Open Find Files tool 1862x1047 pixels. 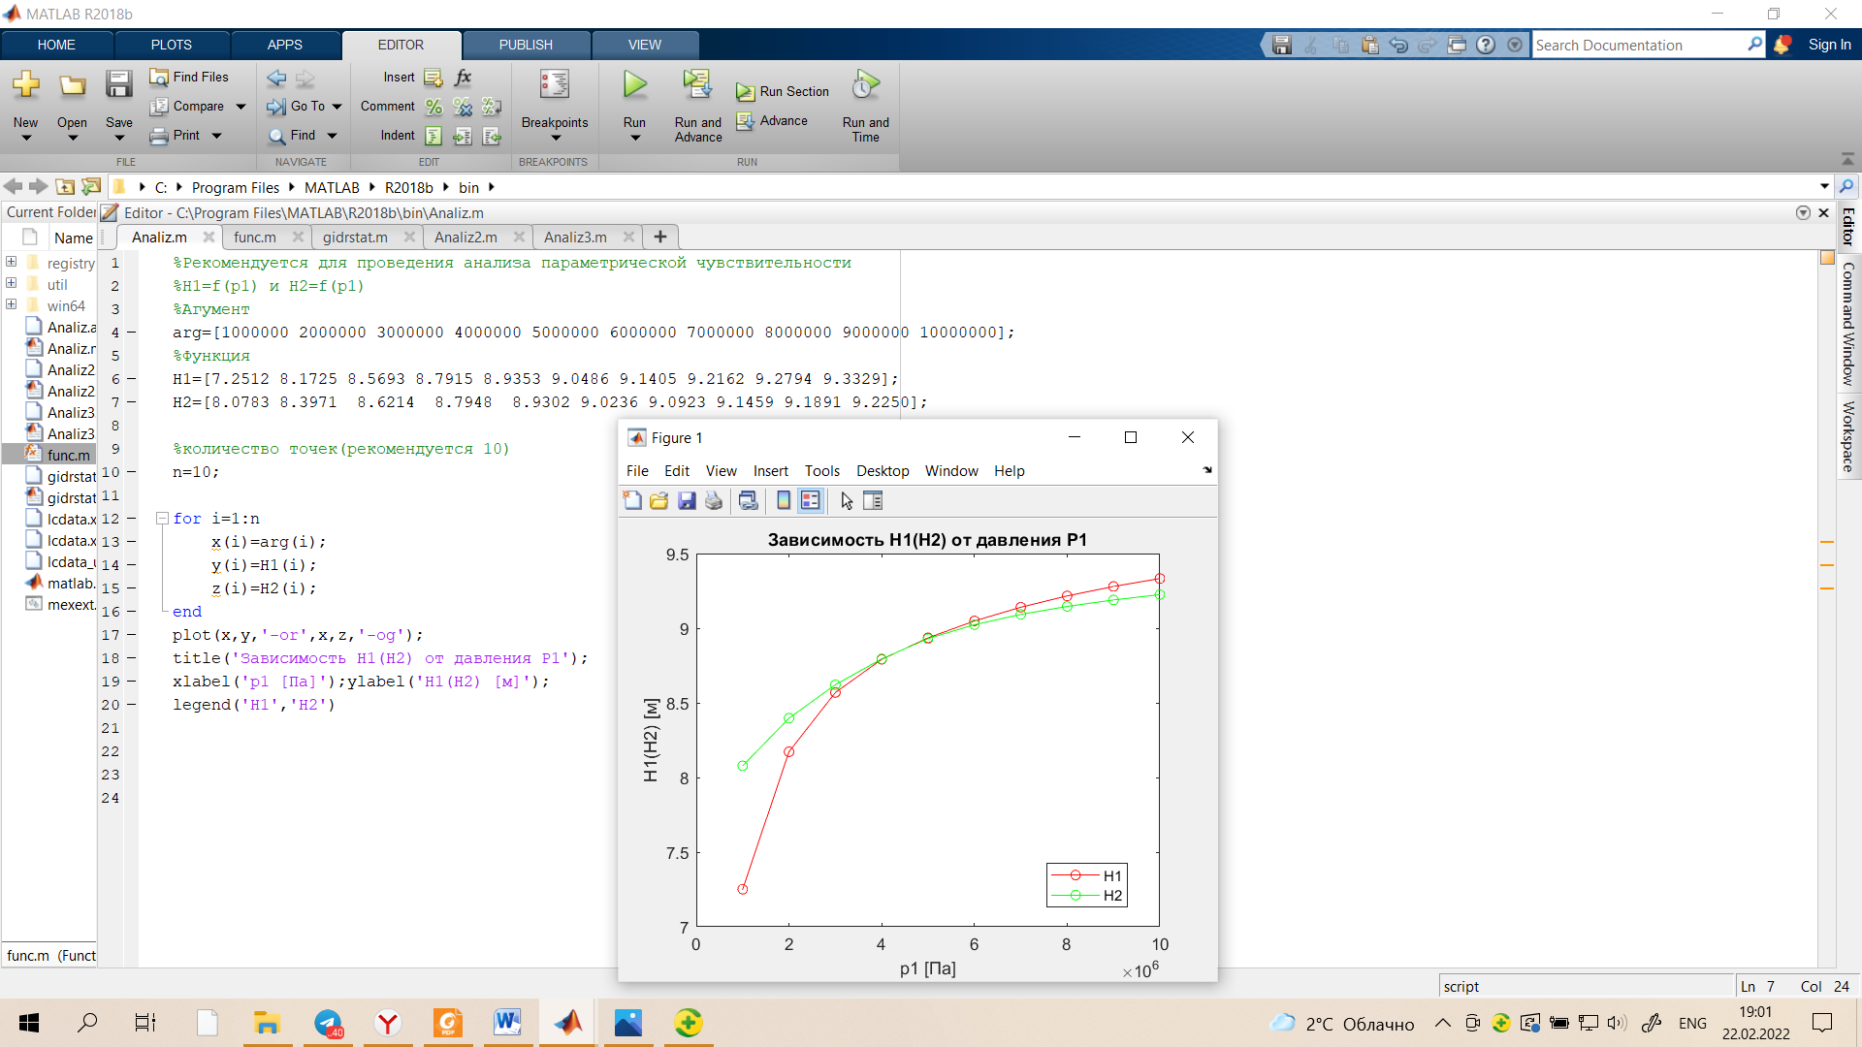coord(189,77)
